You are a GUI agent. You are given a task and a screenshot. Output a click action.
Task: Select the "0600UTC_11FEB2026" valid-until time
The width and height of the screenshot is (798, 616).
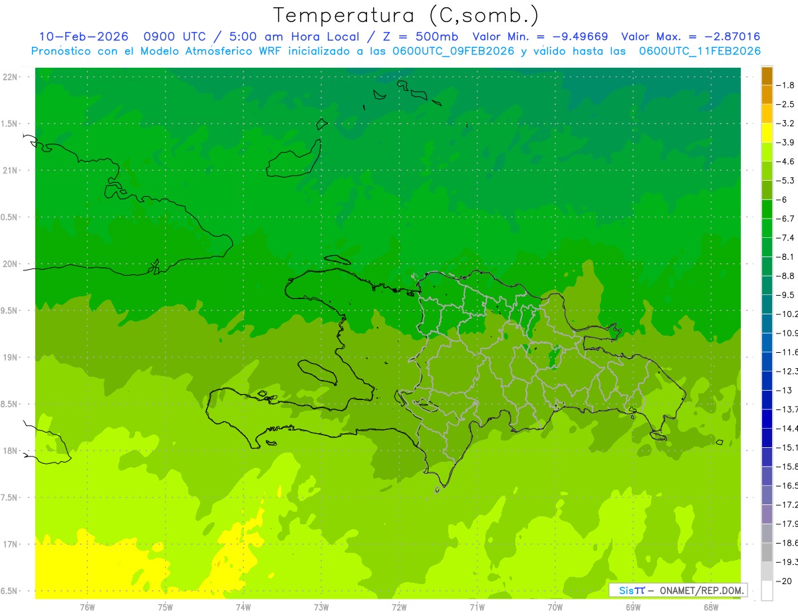click(x=700, y=51)
